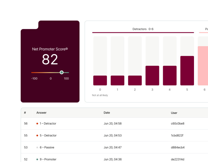Click the # column header
The height and width of the screenshot is (162, 208).
(25, 113)
